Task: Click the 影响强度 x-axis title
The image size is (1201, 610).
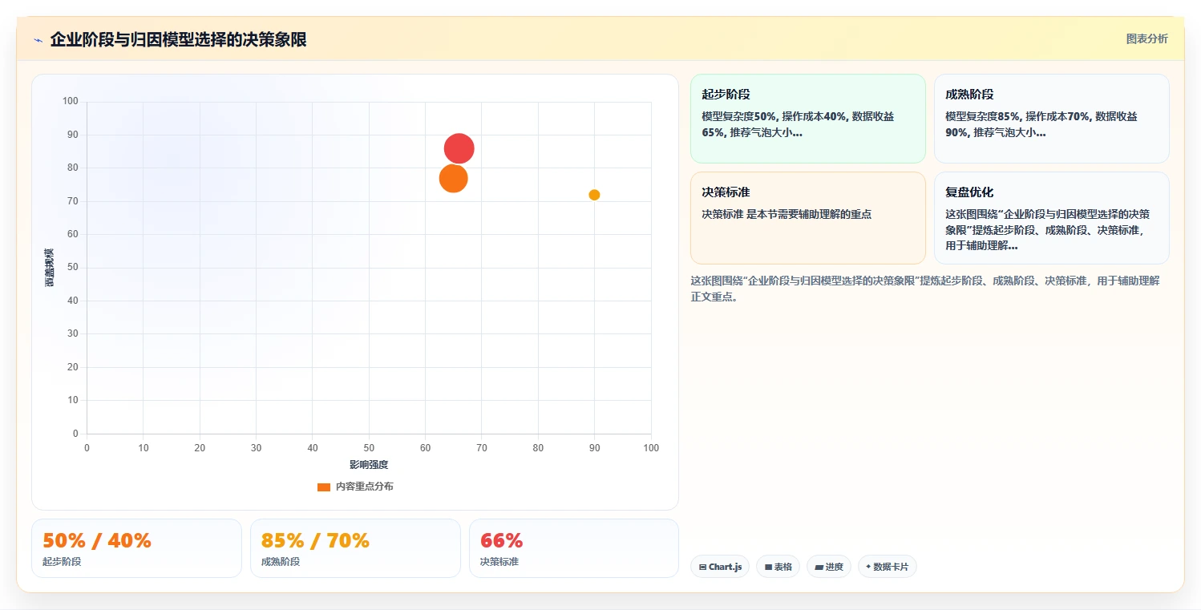Action: point(369,465)
